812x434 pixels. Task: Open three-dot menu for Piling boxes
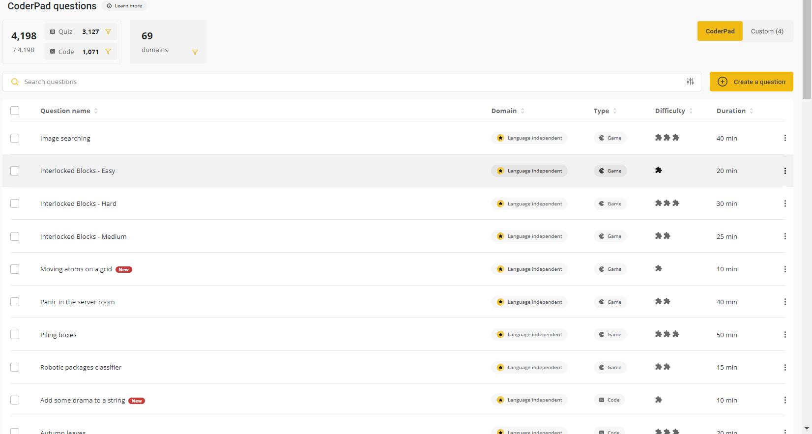[x=784, y=335]
